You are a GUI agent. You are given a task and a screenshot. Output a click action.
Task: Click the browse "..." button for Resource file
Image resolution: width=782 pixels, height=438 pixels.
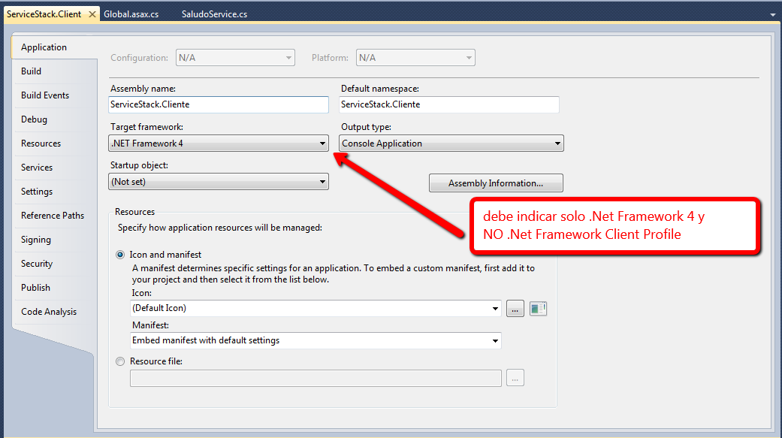515,378
